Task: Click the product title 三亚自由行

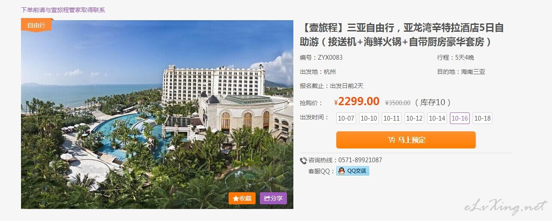Action: point(401,35)
